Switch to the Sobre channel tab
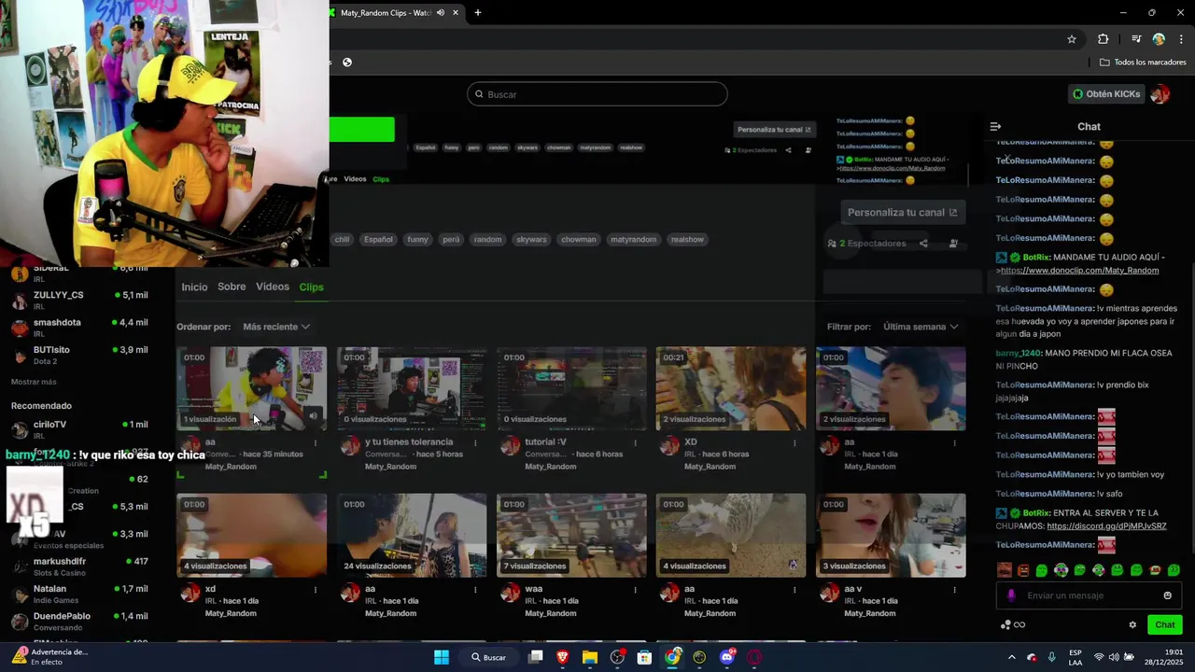Viewport: 1195px width, 672px height. (x=232, y=287)
